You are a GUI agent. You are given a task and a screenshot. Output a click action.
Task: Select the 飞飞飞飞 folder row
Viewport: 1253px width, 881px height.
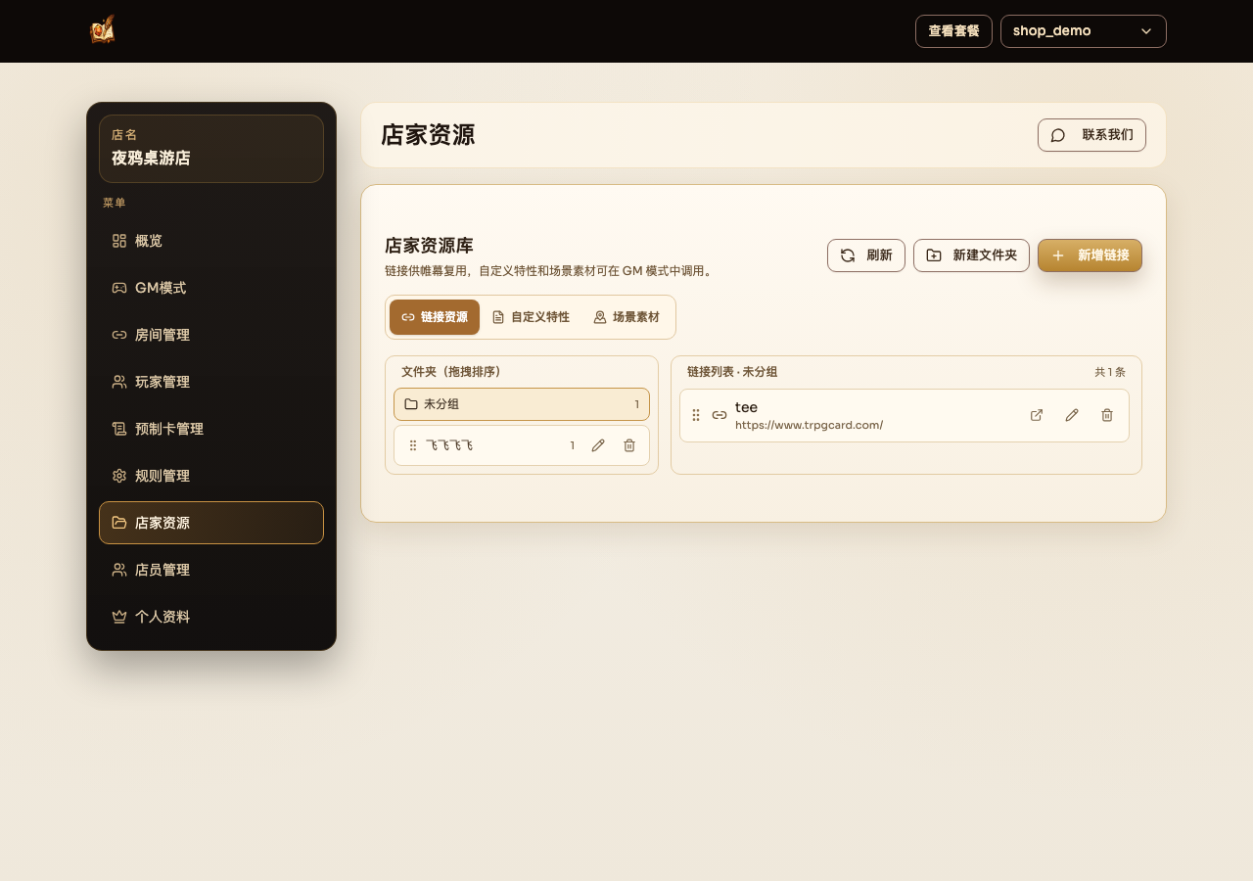point(522,445)
